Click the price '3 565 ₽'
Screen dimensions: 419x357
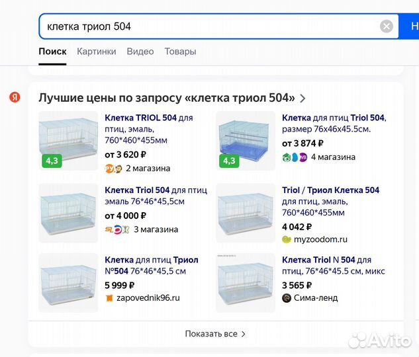click(x=297, y=285)
